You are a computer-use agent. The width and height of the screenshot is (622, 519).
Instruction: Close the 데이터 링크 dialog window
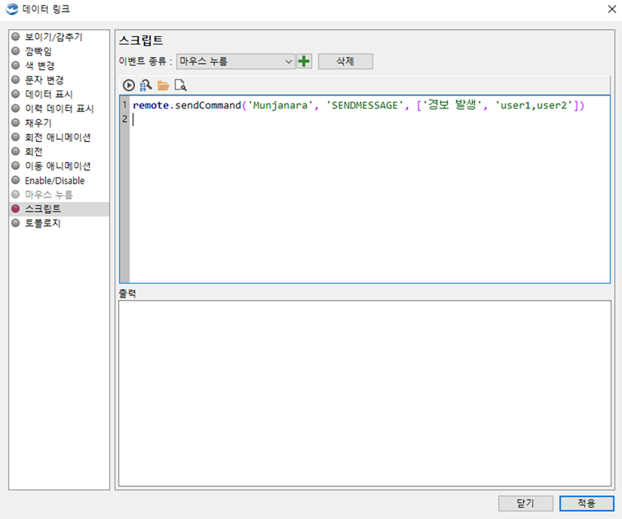click(x=610, y=10)
